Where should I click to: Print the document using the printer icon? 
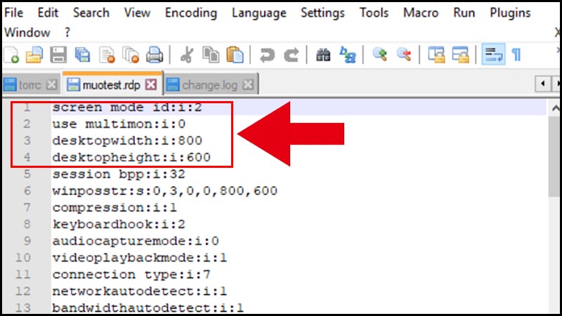point(155,55)
